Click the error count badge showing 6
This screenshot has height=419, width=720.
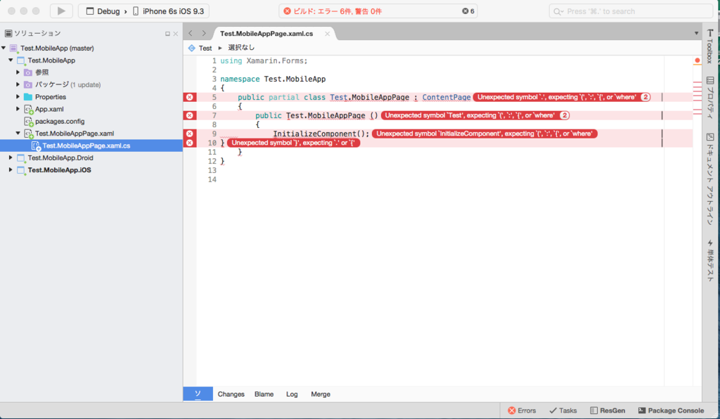point(468,11)
